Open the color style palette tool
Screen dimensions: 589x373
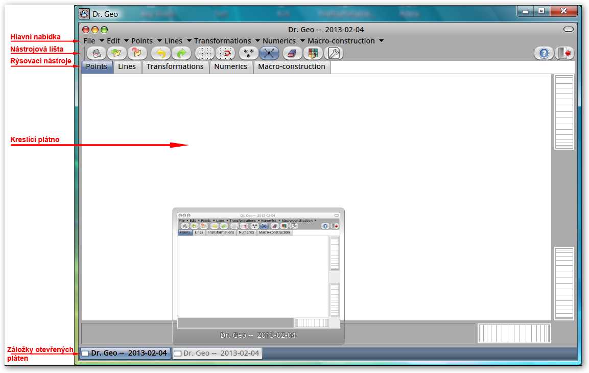click(313, 53)
